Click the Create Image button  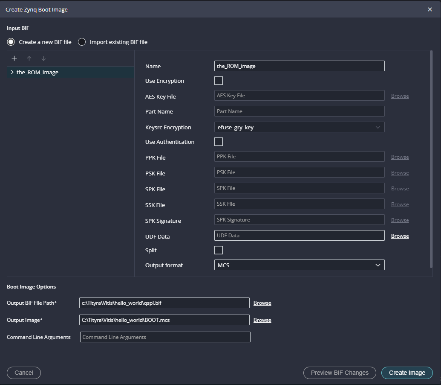coord(407,373)
